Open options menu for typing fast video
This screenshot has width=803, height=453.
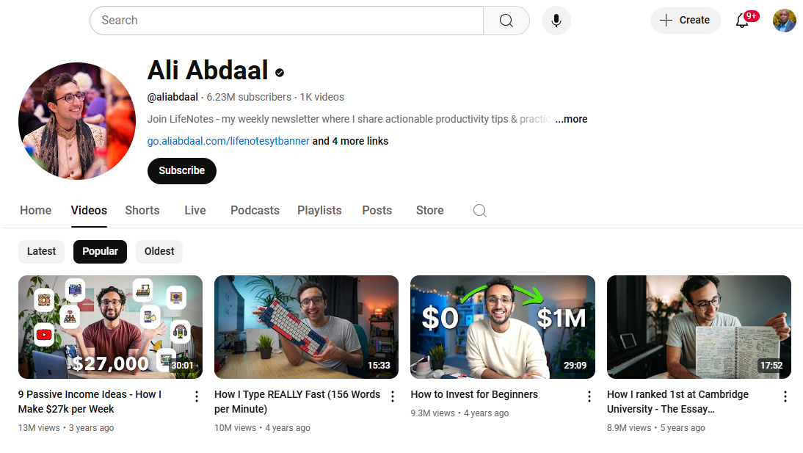click(393, 396)
